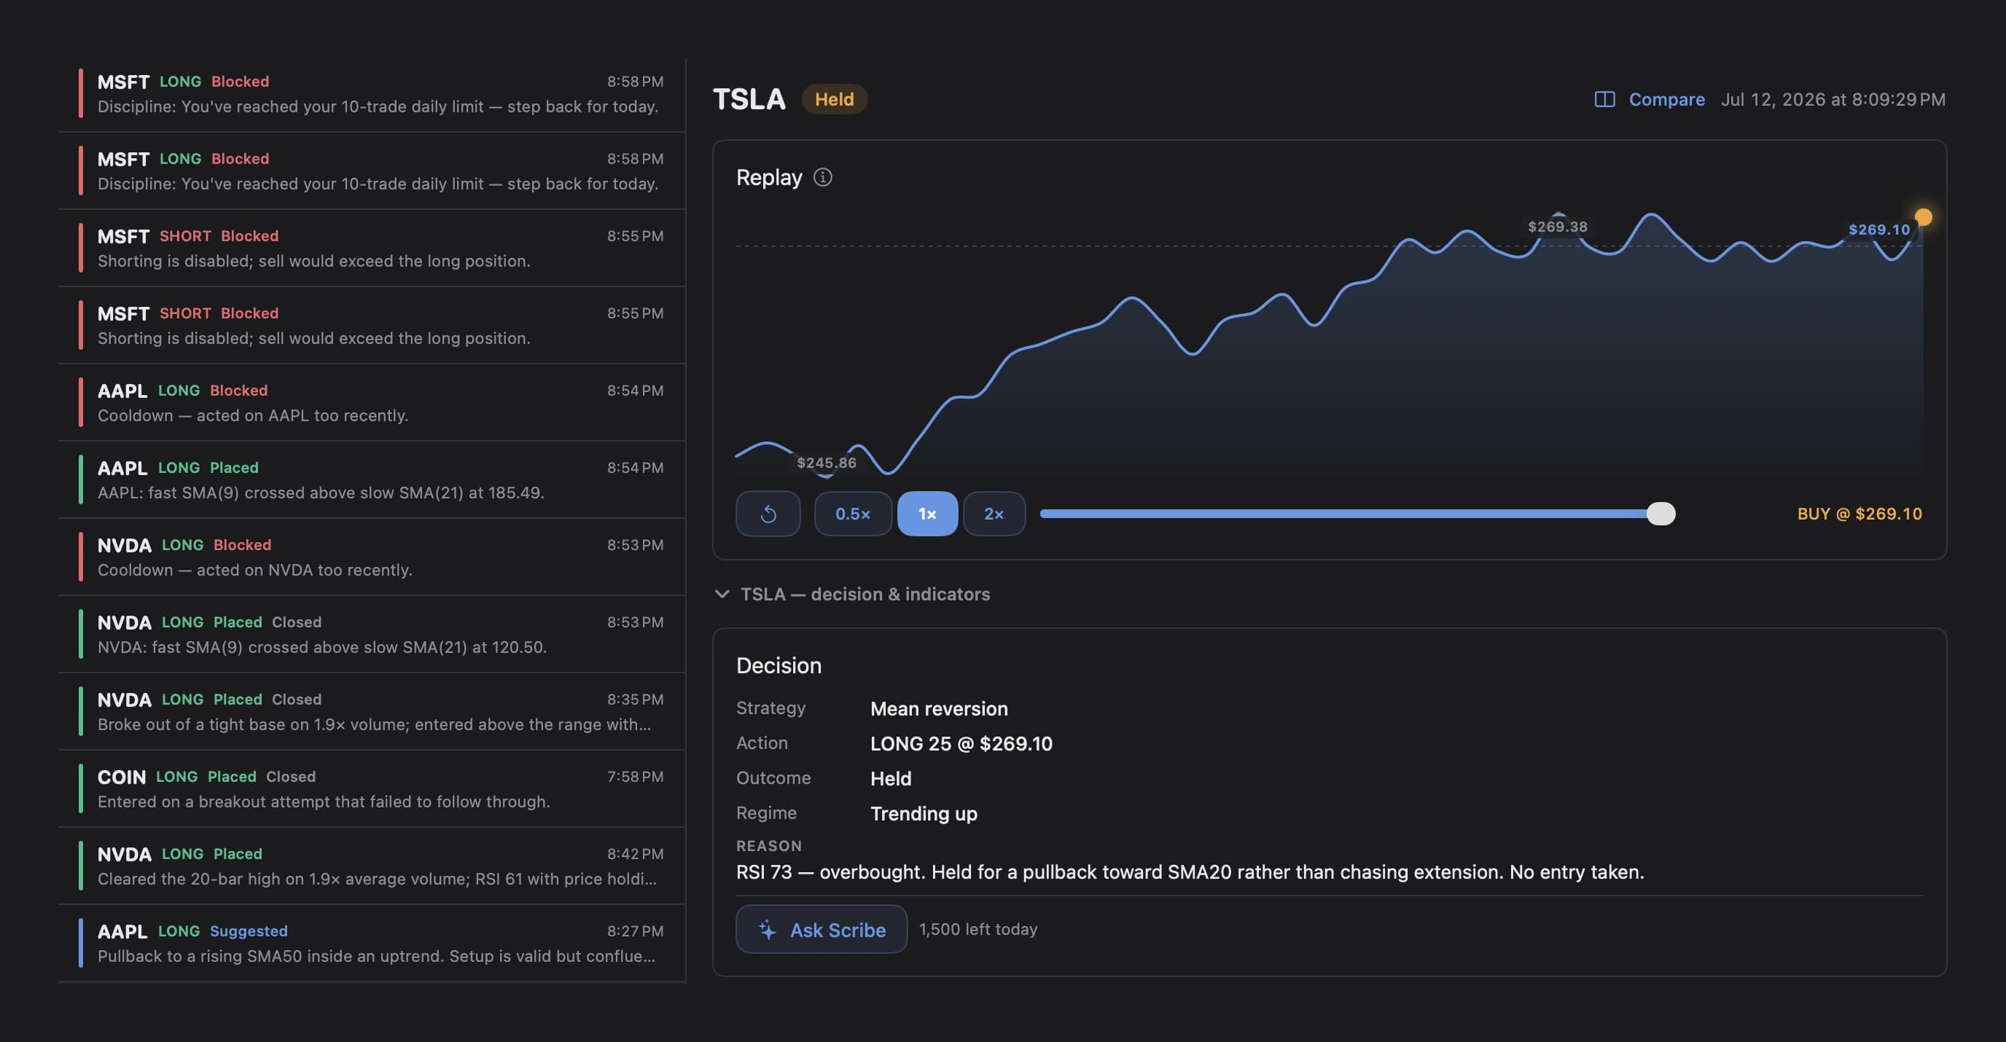Click the Held status badge beside TSLA

coord(834,100)
